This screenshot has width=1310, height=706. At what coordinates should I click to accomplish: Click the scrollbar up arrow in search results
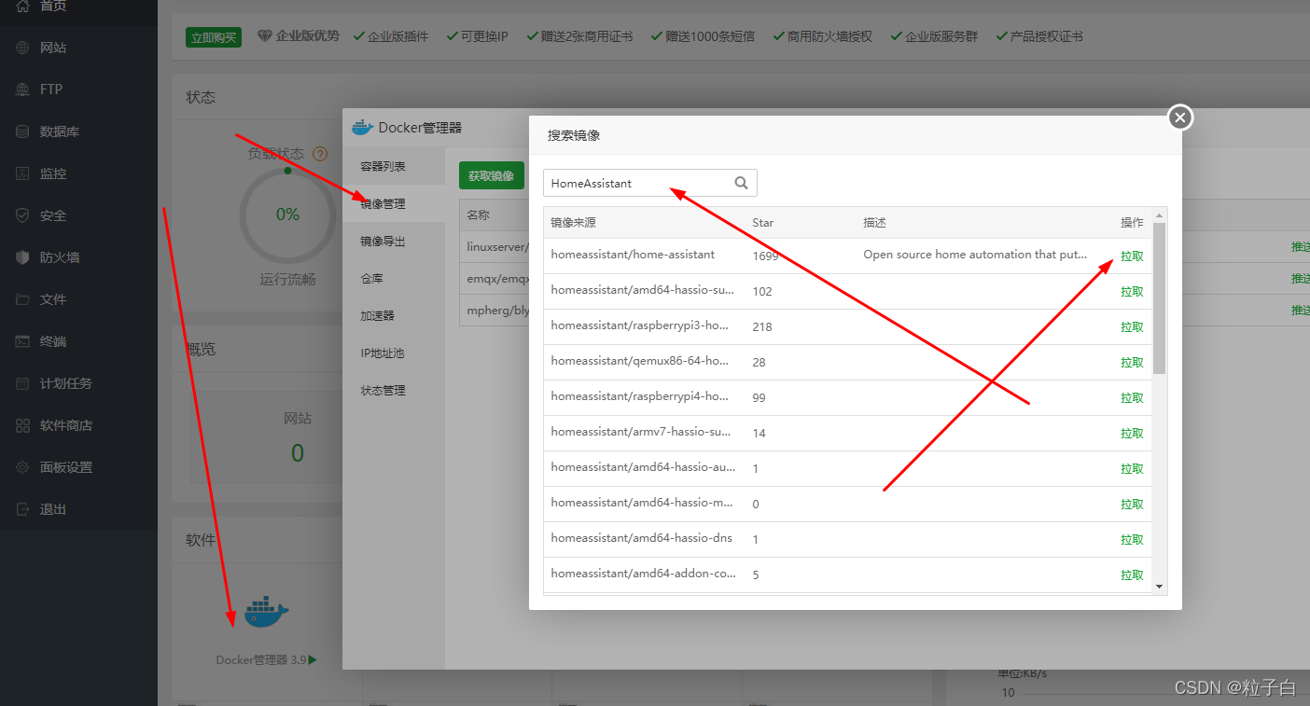tap(1160, 214)
